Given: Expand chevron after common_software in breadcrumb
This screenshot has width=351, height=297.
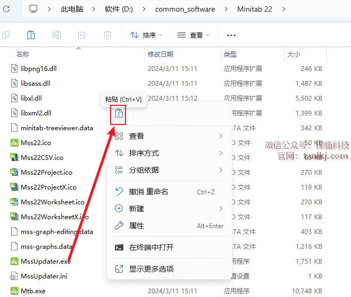Looking at the screenshot, I should pos(226,9).
